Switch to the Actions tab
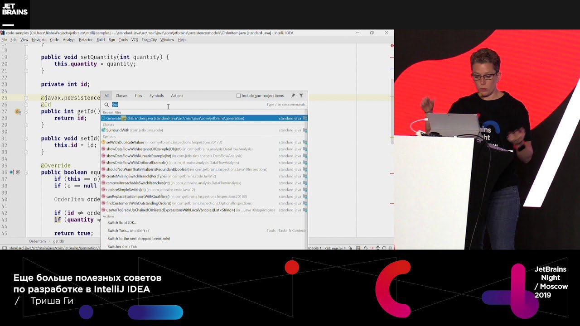580x326 pixels. pyautogui.click(x=177, y=96)
